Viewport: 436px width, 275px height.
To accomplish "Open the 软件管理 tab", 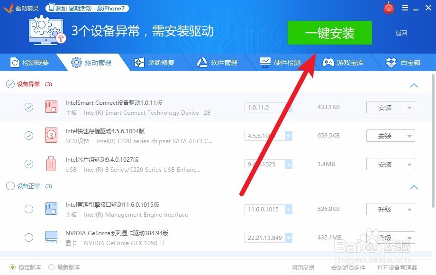I will [x=218, y=63].
